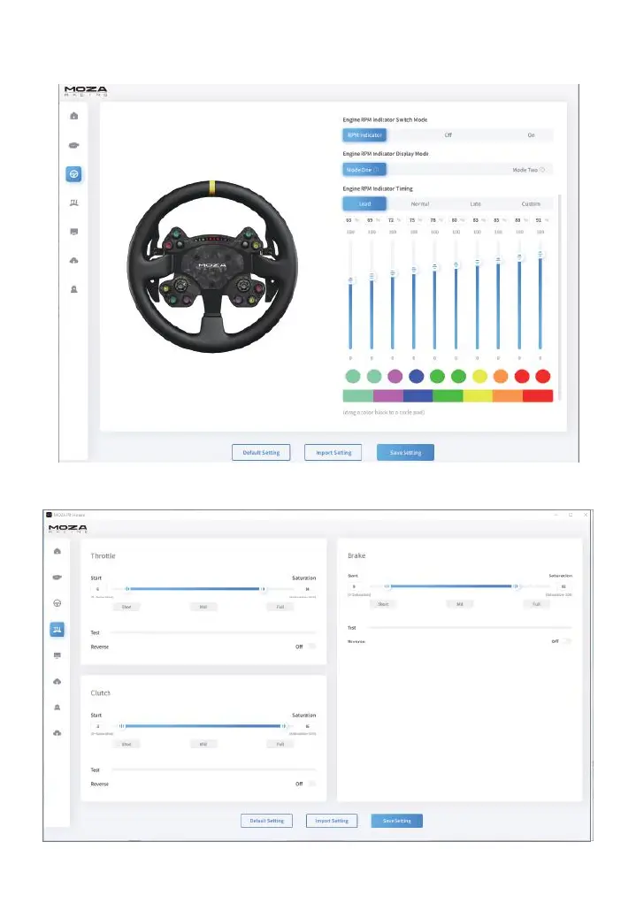Set RPM indicator switch mode to On
Screen dimensions: 636x903
tap(531, 134)
